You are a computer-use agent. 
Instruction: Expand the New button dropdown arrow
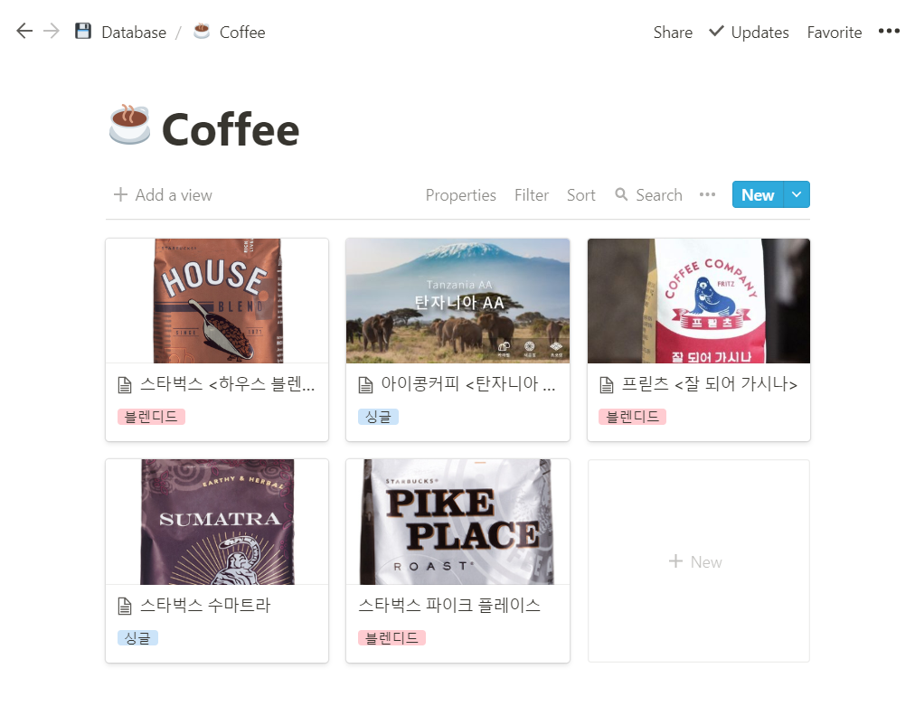[x=797, y=194]
